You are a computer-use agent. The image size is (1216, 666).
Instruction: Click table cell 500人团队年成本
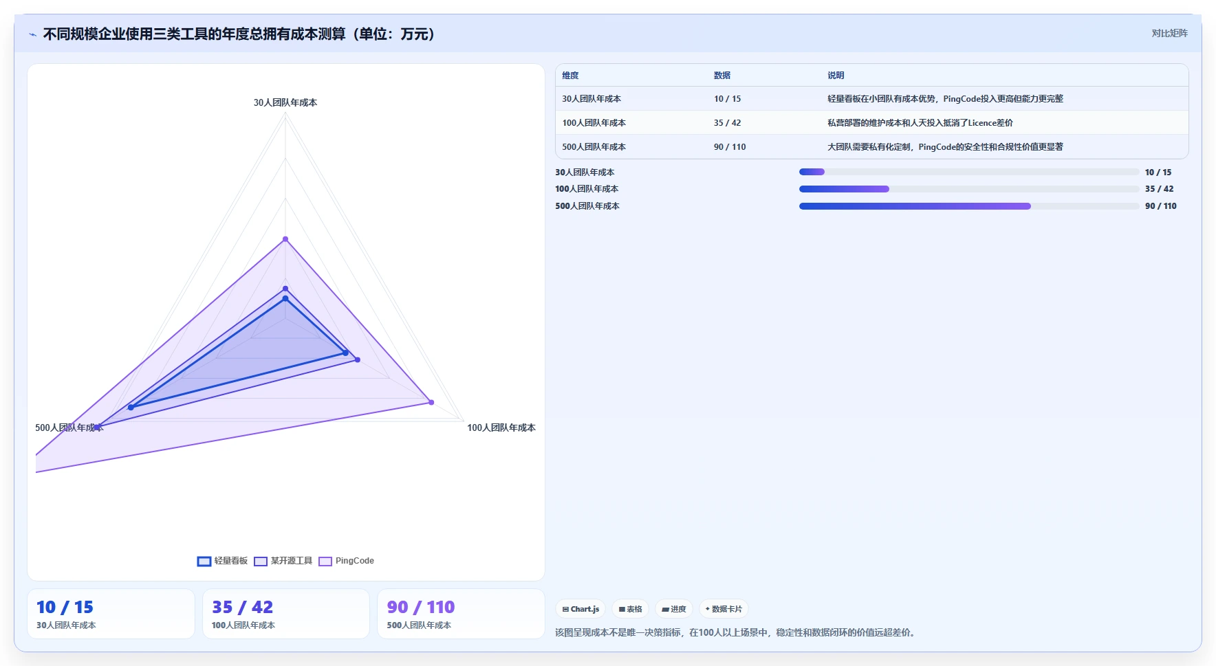coord(594,147)
